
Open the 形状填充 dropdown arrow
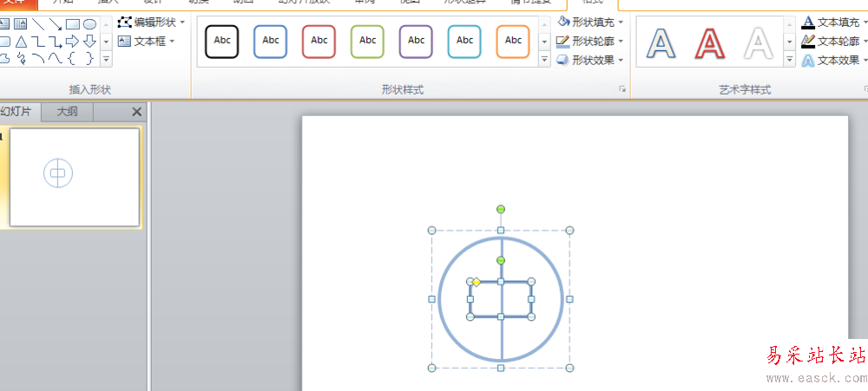tap(621, 23)
